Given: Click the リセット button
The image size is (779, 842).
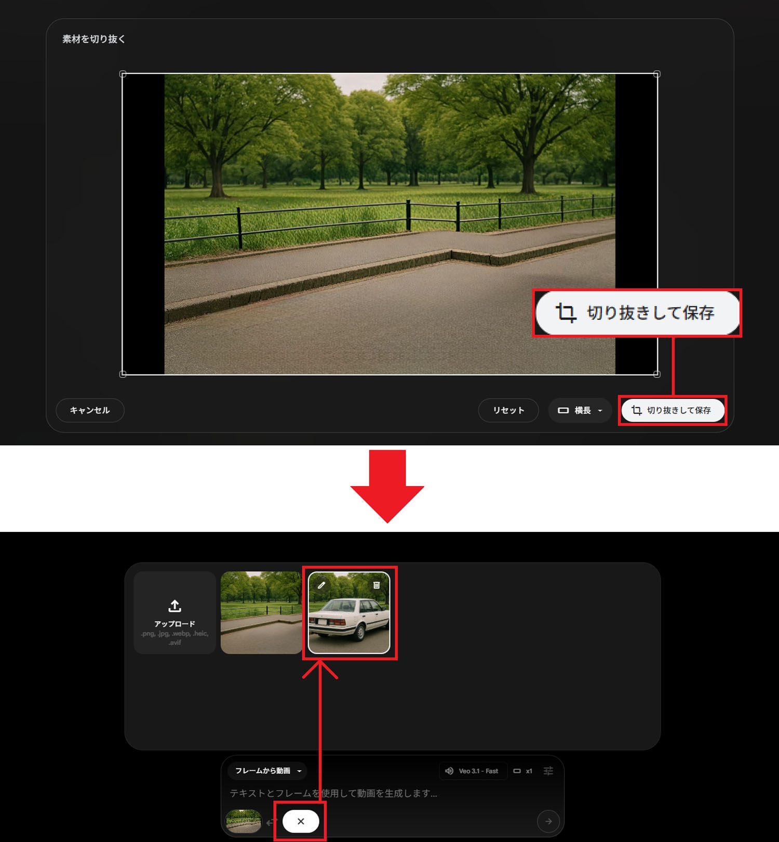Looking at the screenshot, I should (x=508, y=410).
